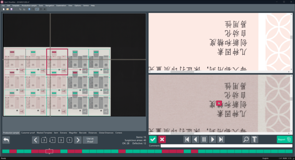The image size is (295, 160).
Task: Open the Service menu
Action: click(86, 6)
